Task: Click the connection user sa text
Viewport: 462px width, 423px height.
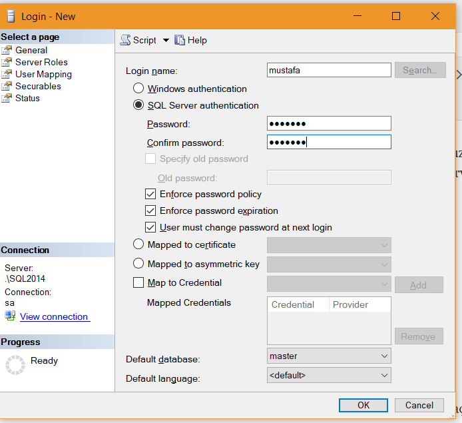Action: click(9, 303)
